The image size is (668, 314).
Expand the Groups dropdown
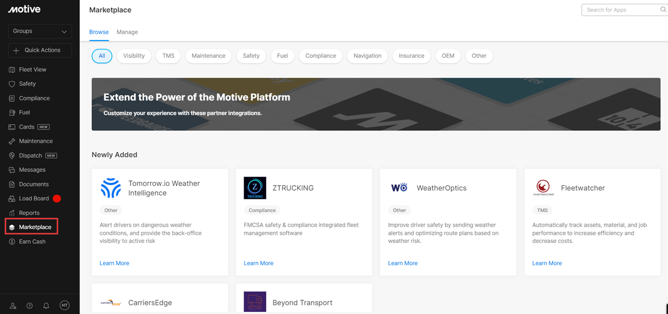(x=40, y=31)
